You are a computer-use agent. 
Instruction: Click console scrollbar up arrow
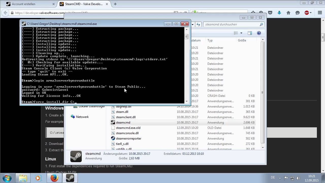(x=186, y=29)
